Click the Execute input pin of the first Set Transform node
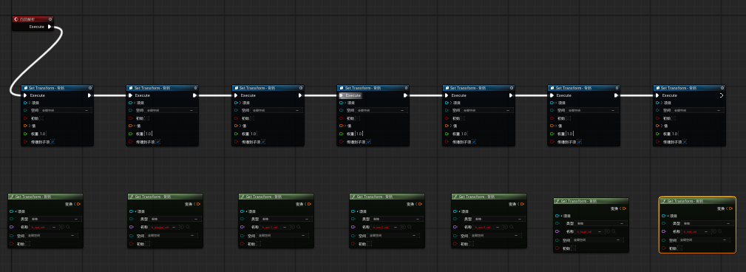 pos(24,95)
